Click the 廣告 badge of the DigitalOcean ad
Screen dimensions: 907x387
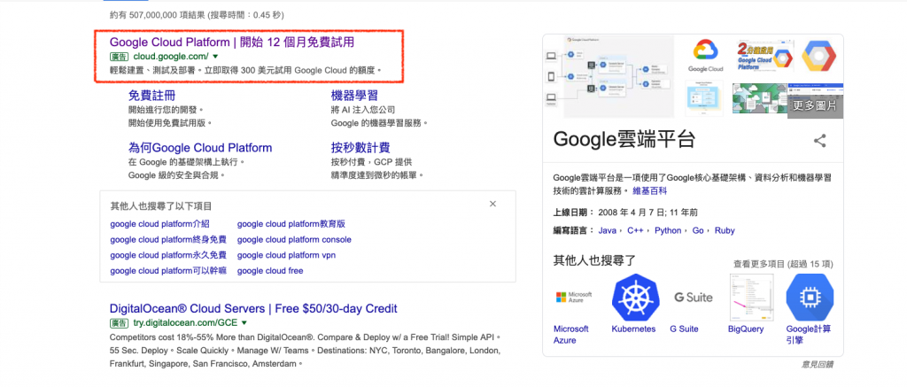click(119, 322)
